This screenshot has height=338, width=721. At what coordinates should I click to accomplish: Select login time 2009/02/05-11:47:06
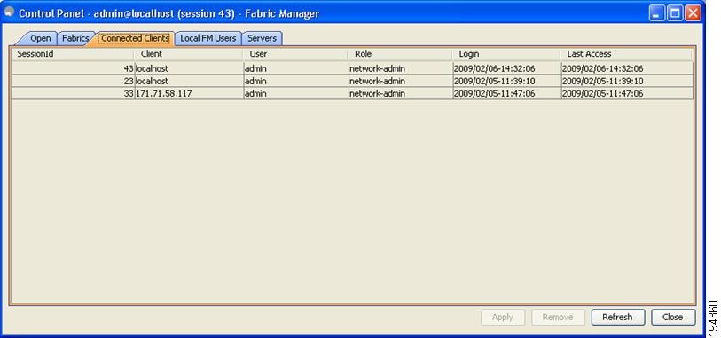506,93
